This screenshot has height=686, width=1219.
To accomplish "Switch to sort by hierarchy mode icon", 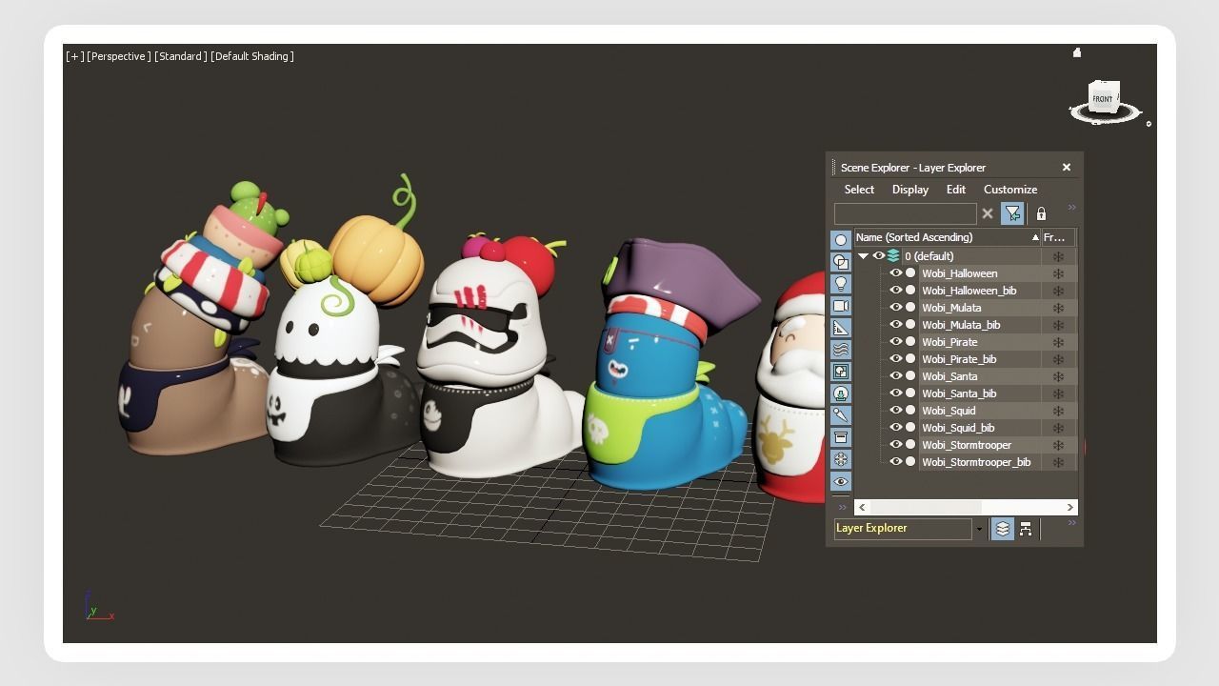I will pyautogui.click(x=1026, y=529).
